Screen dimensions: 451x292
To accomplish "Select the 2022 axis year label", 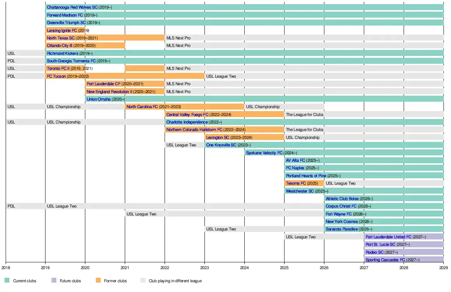I will point(165,268).
